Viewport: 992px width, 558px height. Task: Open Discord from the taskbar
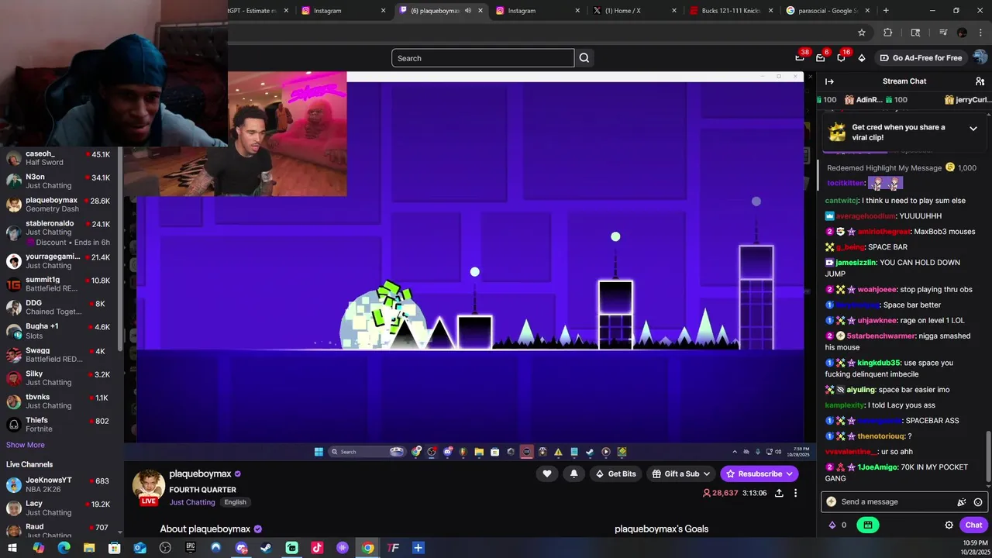(241, 548)
